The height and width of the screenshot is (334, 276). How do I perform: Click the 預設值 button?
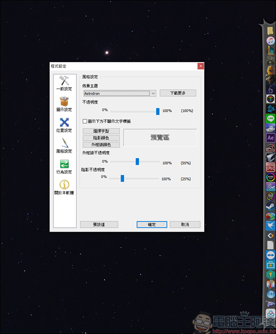point(99,224)
